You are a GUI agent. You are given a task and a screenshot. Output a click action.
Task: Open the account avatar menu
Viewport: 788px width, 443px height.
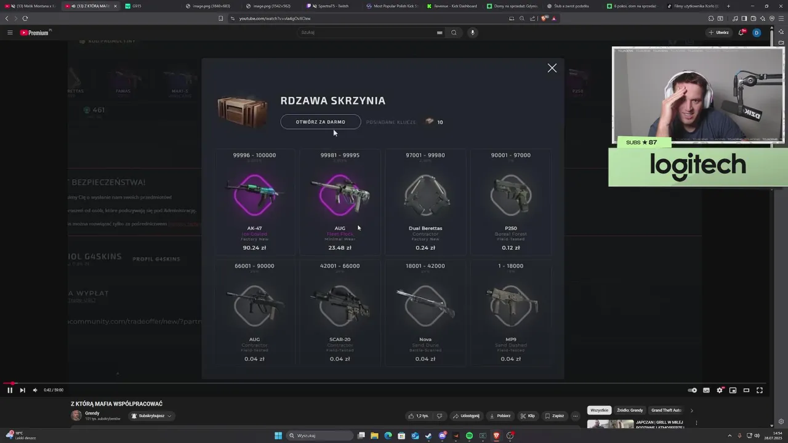[x=757, y=33]
